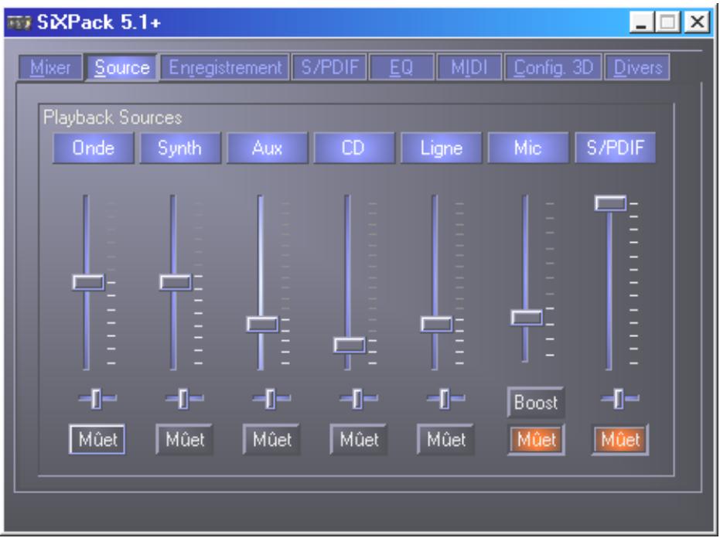
Task: Click the Mic source button
Action: tap(527, 148)
